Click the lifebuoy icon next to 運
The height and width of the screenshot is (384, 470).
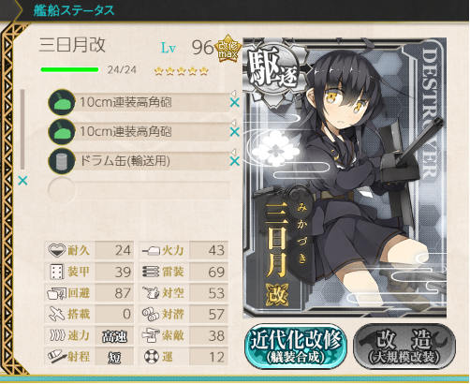pos(152,357)
